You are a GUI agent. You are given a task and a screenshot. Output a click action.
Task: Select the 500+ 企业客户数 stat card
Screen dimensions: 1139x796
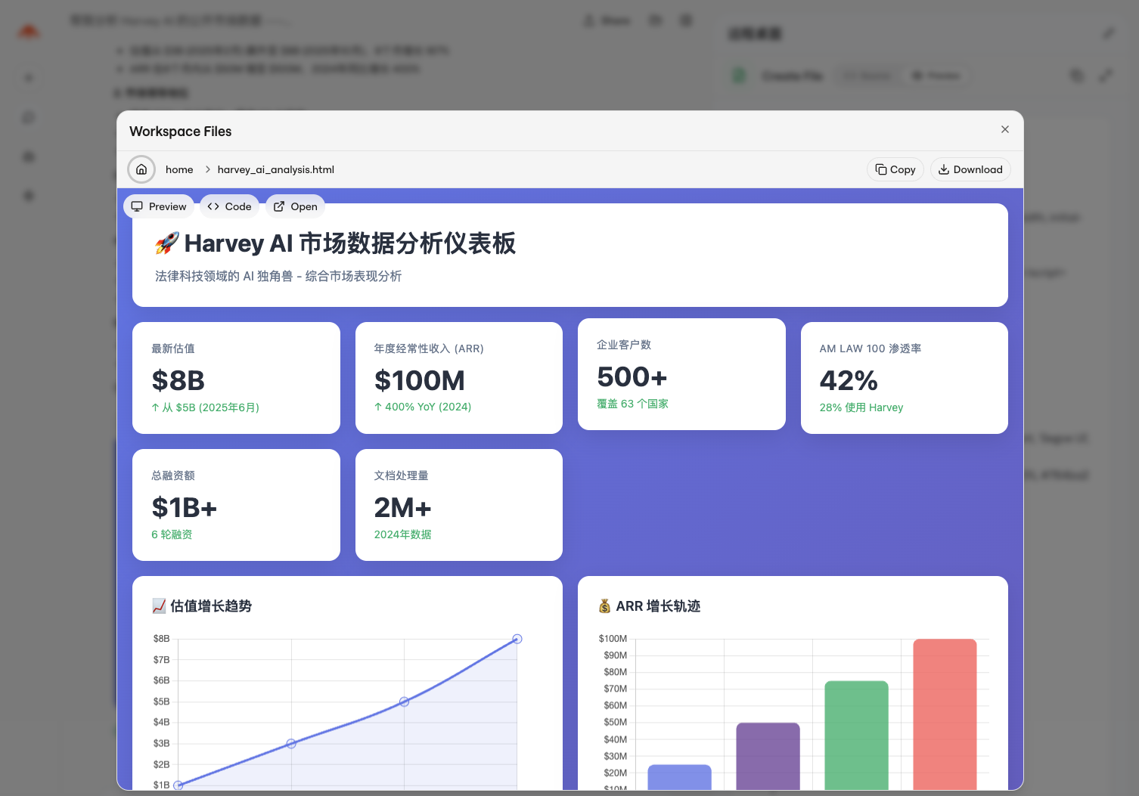tap(681, 374)
